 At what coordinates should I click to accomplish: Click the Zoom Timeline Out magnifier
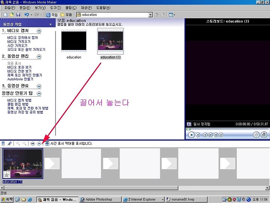click(24, 144)
